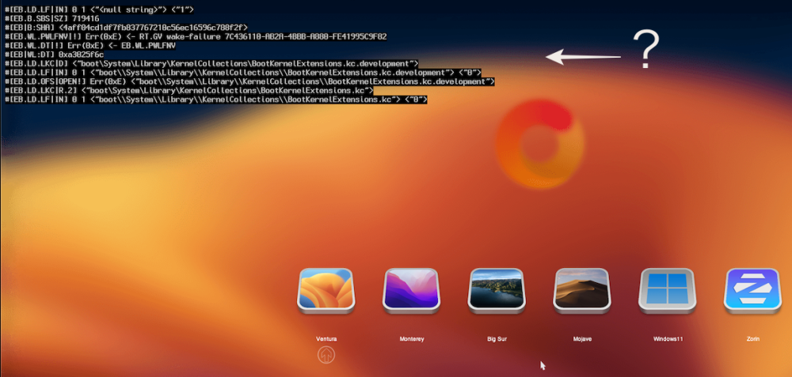Image resolution: width=792 pixels, height=377 pixels.
Task: Click the "#[EB.LD.LKC|D]" log line
Action: click(211, 63)
